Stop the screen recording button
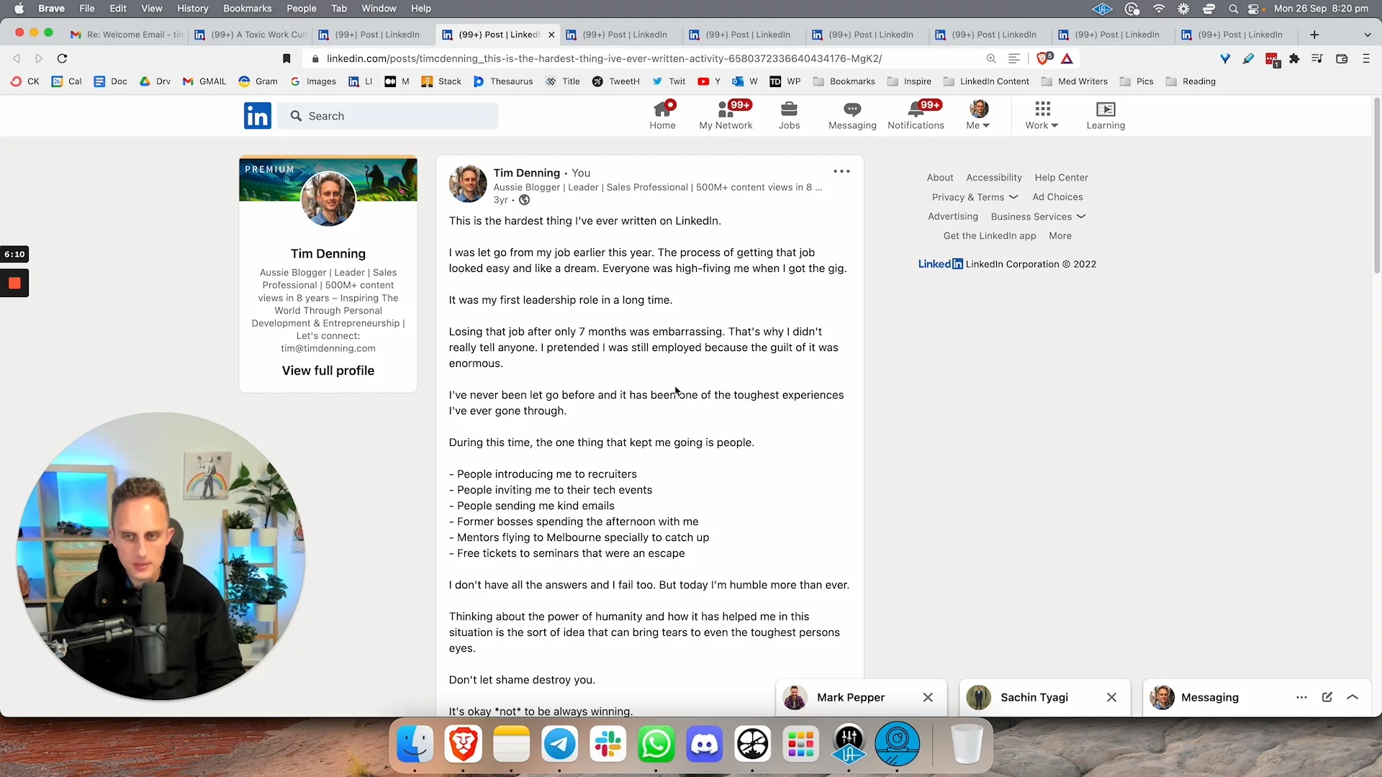Viewport: 1382px width, 777px height. pos(14,283)
